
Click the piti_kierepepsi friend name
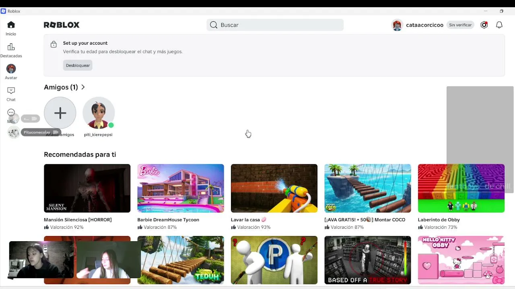98,135
